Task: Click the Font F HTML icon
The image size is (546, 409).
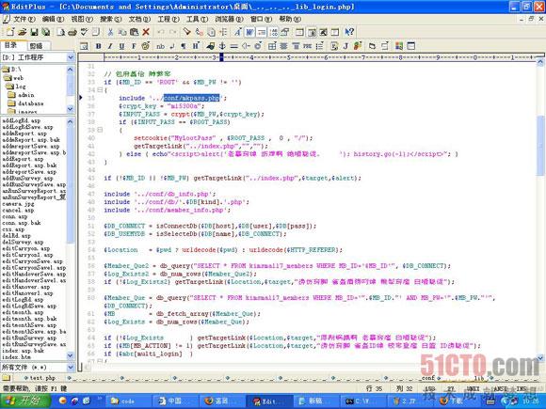Action: click(134, 46)
